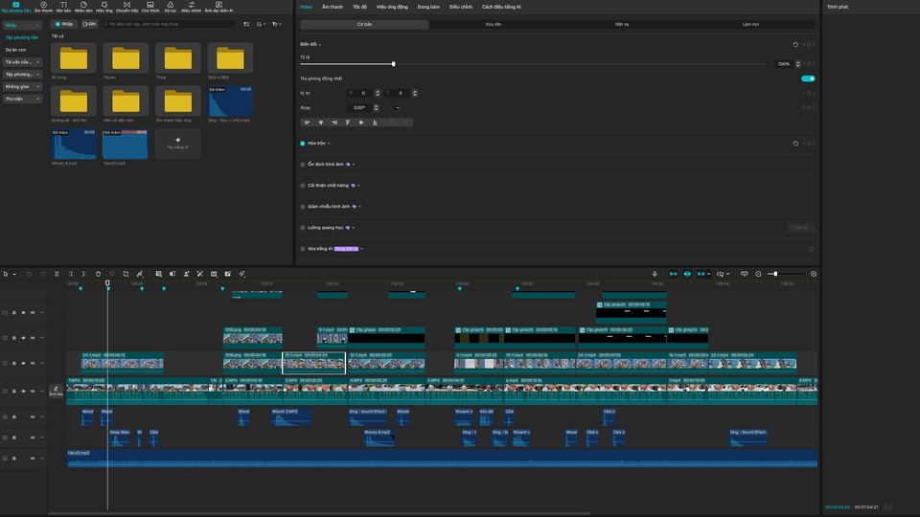920x517 pixels.
Task: Uncheck the Hòa trộn checkbox
Action: tap(303, 144)
